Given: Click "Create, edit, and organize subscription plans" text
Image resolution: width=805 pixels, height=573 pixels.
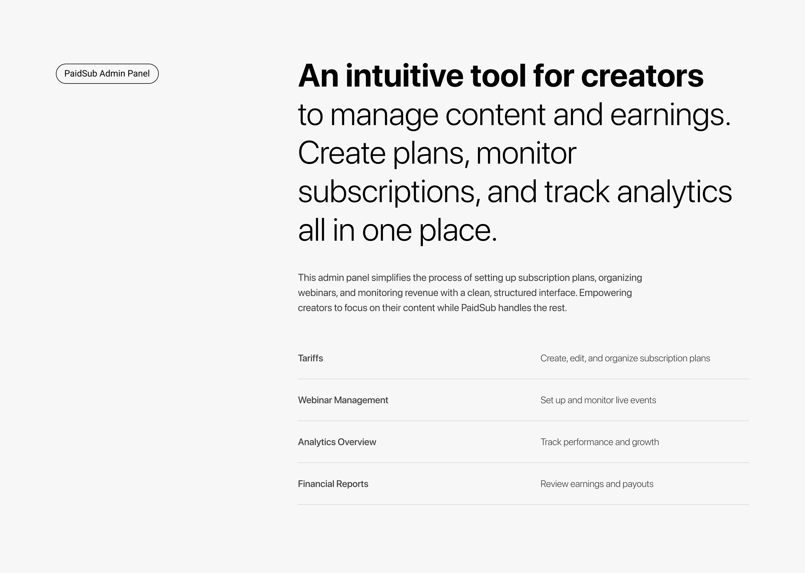Looking at the screenshot, I should coord(625,359).
